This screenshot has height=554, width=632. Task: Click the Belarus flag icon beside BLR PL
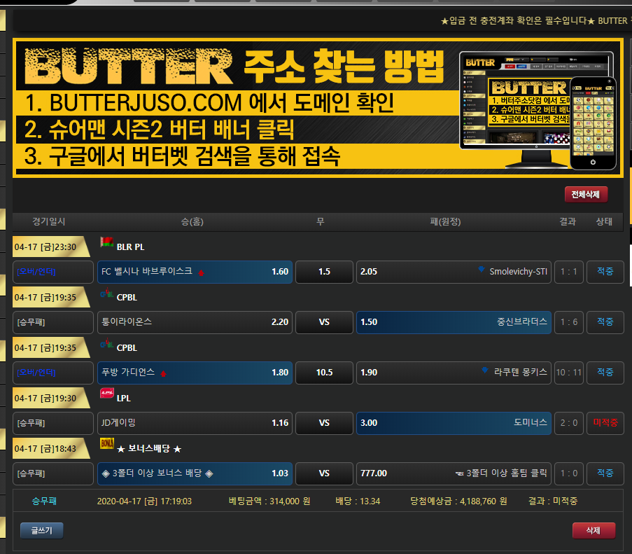pos(106,243)
